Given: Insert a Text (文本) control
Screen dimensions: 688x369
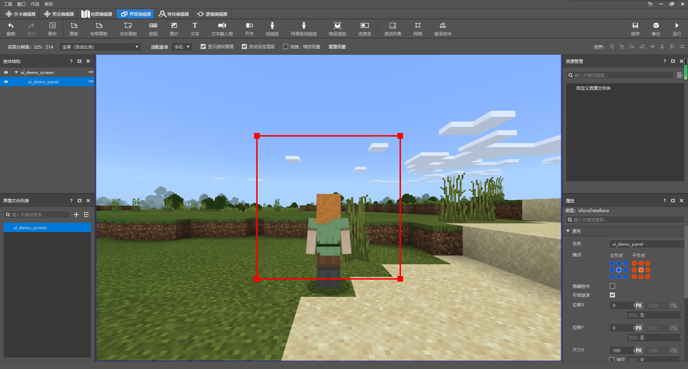Looking at the screenshot, I should [x=195, y=29].
